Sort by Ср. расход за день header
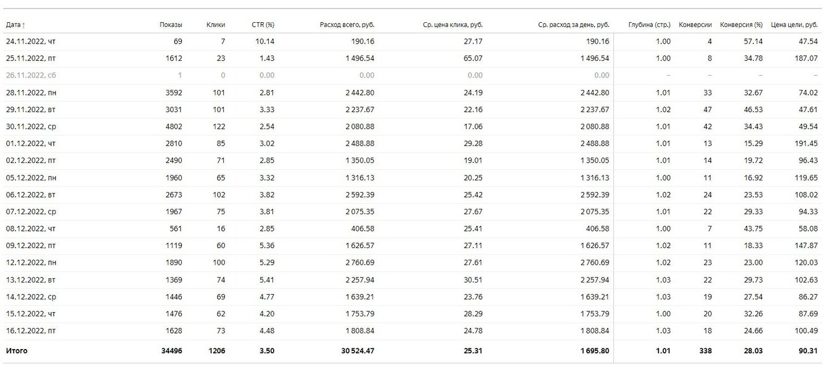826x365 pixels. pos(573,25)
